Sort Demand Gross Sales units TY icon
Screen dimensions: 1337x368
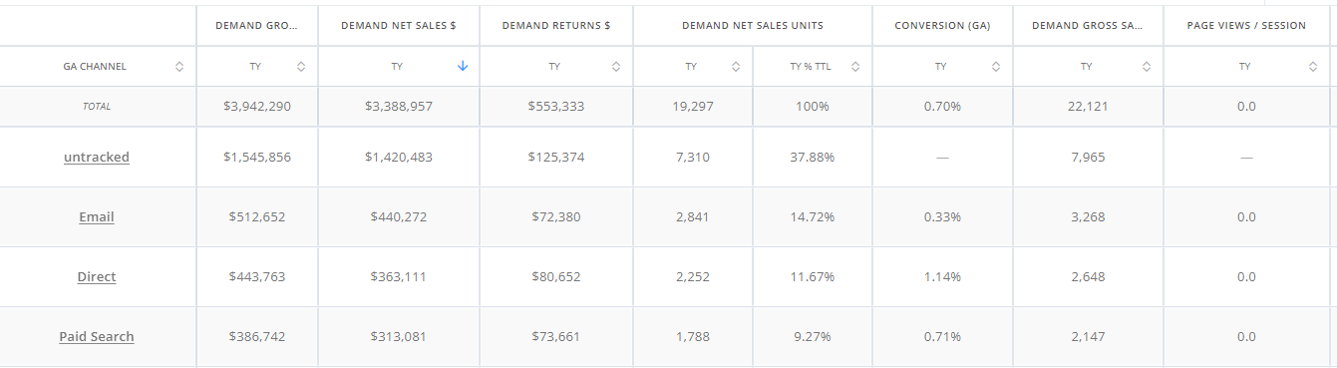pos(1147,67)
